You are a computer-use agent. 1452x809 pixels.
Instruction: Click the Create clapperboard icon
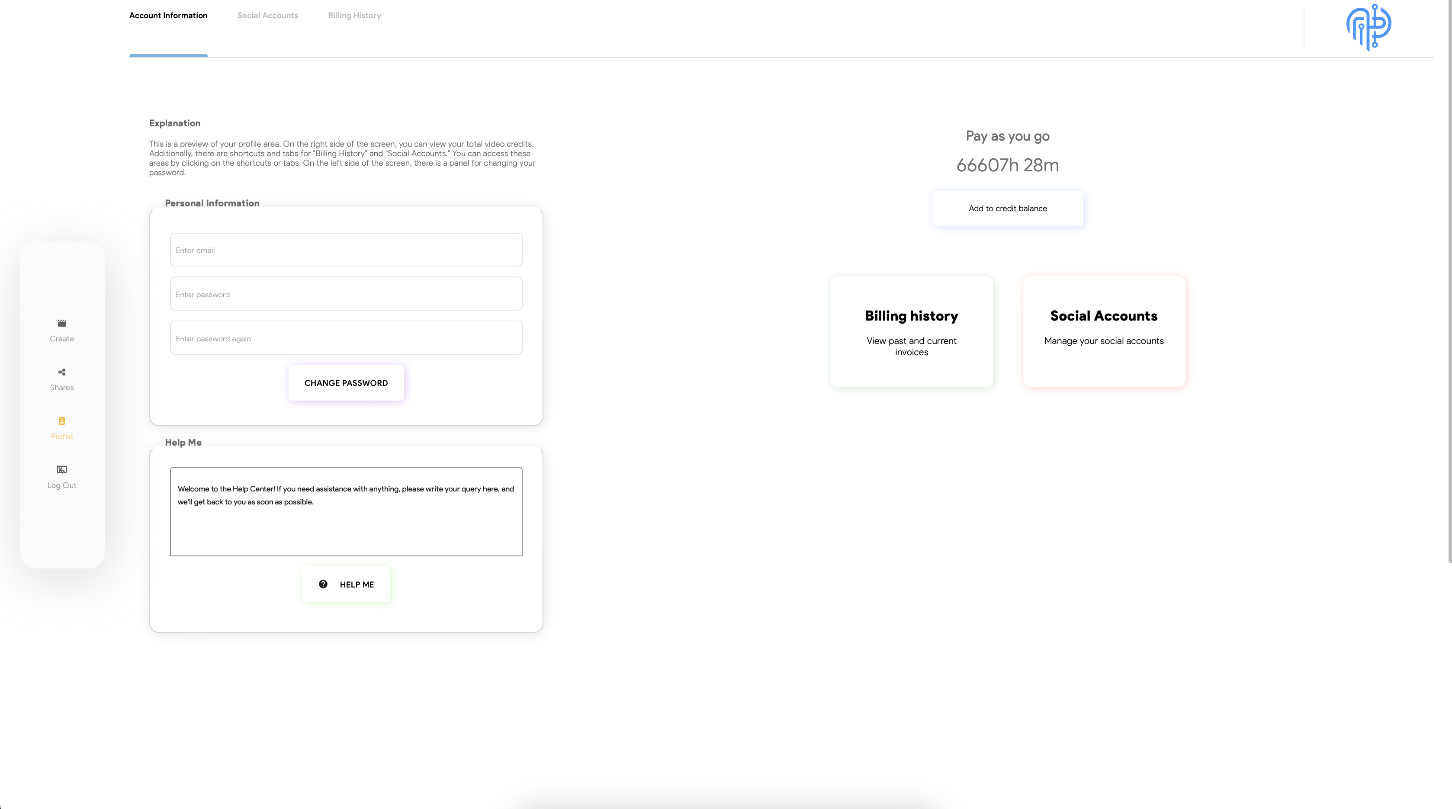coord(62,323)
